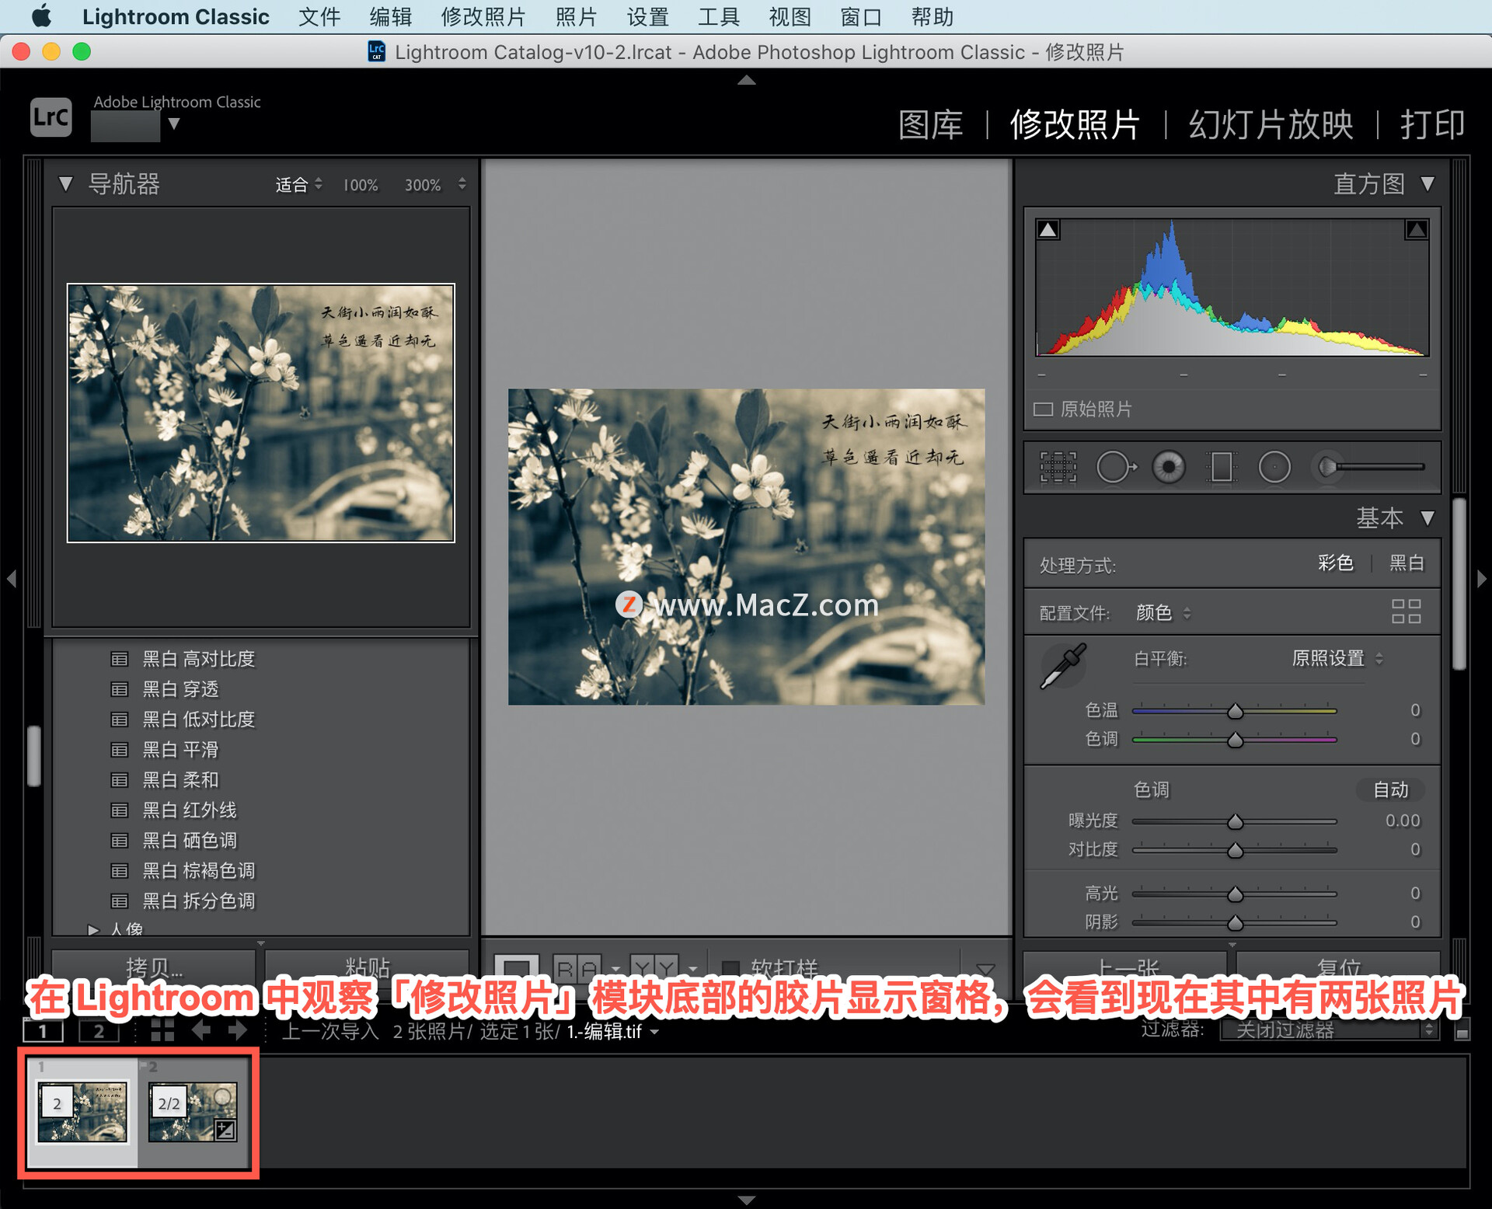This screenshot has height=1209, width=1492.
Task: Select the Red Eye Correction tool
Action: (1168, 468)
